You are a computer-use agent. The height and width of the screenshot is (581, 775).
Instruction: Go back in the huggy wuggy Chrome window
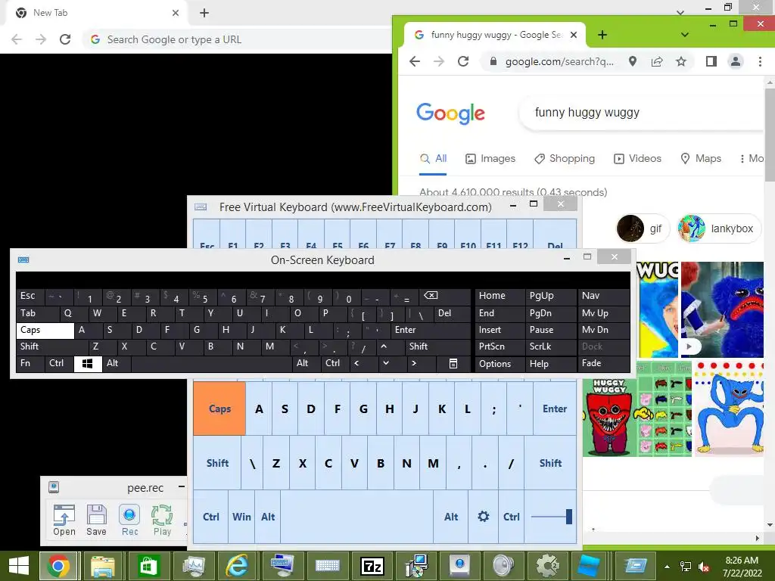[415, 61]
